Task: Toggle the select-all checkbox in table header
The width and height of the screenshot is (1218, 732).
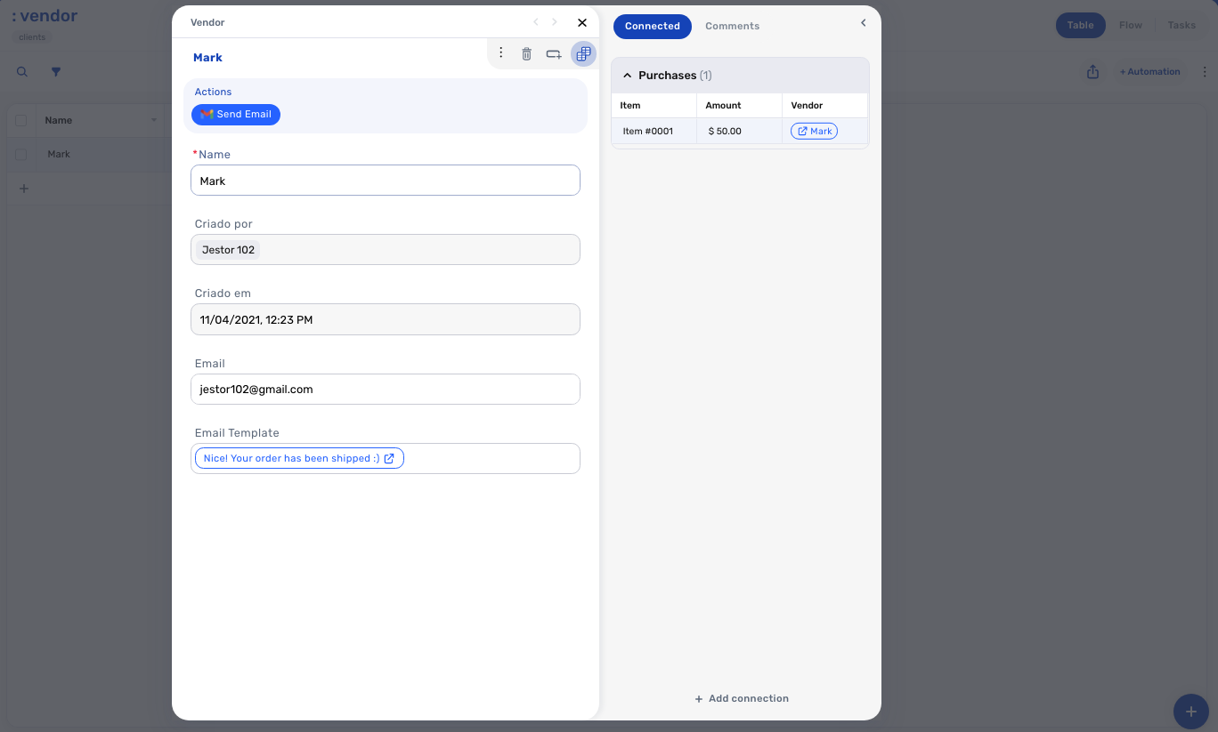Action: pyautogui.click(x=21, y=121)
